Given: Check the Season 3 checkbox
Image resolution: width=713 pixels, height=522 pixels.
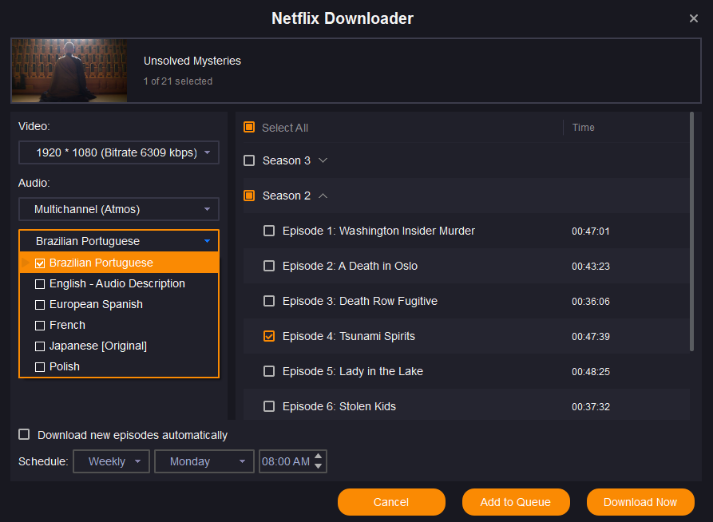Looking at the screenshot, I should tap(249, 160).
